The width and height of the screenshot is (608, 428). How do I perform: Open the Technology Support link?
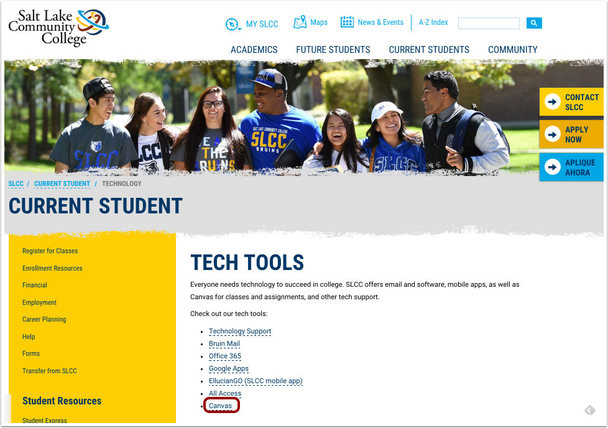[x=240, y=332]
